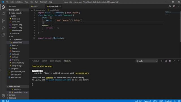181x102 pixels.
Task: Open favicon.ico in the explorer
Action: pos(18,19)
